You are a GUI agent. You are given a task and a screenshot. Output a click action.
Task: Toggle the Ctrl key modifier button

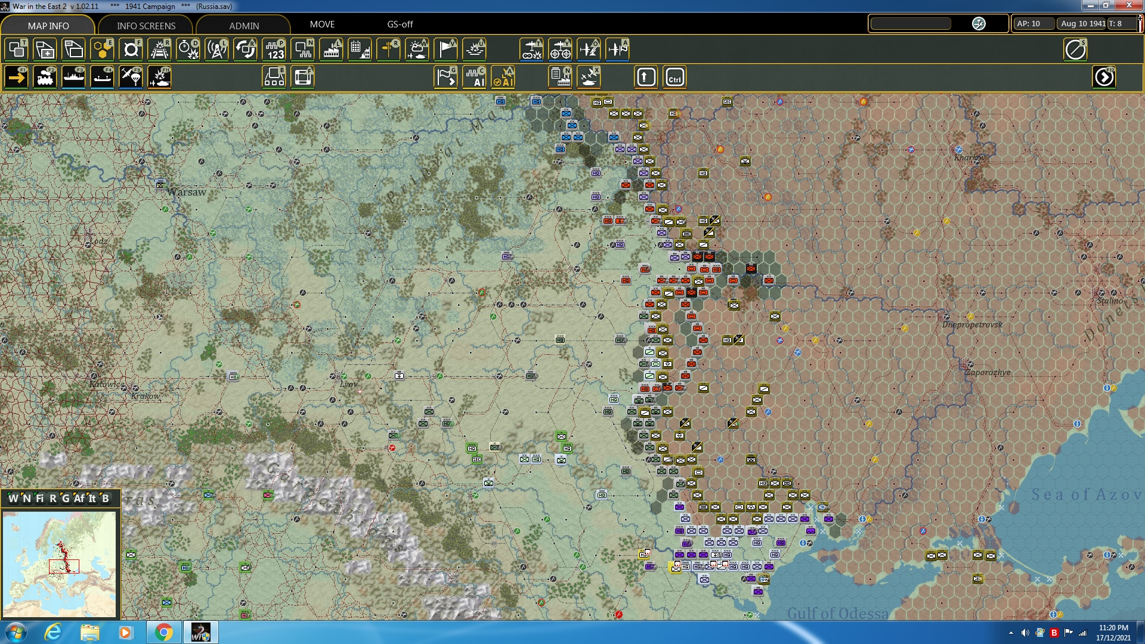tap(674, 77)
